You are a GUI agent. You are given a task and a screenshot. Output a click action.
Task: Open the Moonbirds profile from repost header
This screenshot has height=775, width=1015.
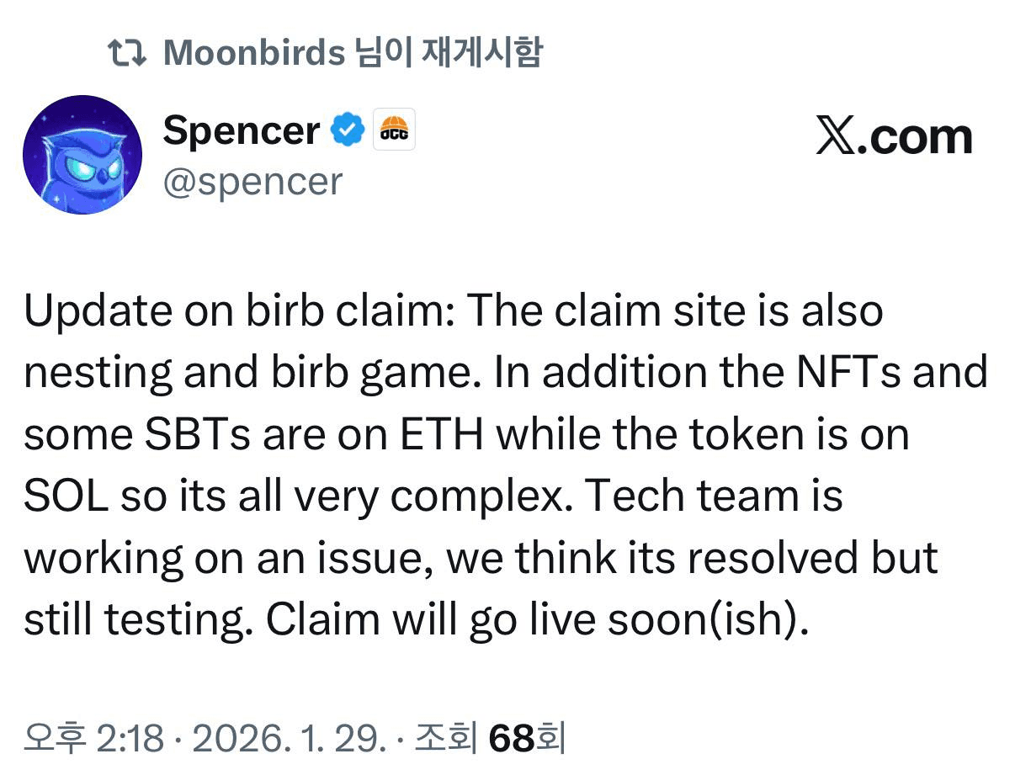coord(254,54)
